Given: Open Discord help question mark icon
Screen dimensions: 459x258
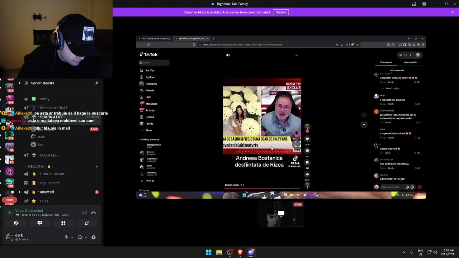Looking at the screenshot, I should (x=425, y=4).
